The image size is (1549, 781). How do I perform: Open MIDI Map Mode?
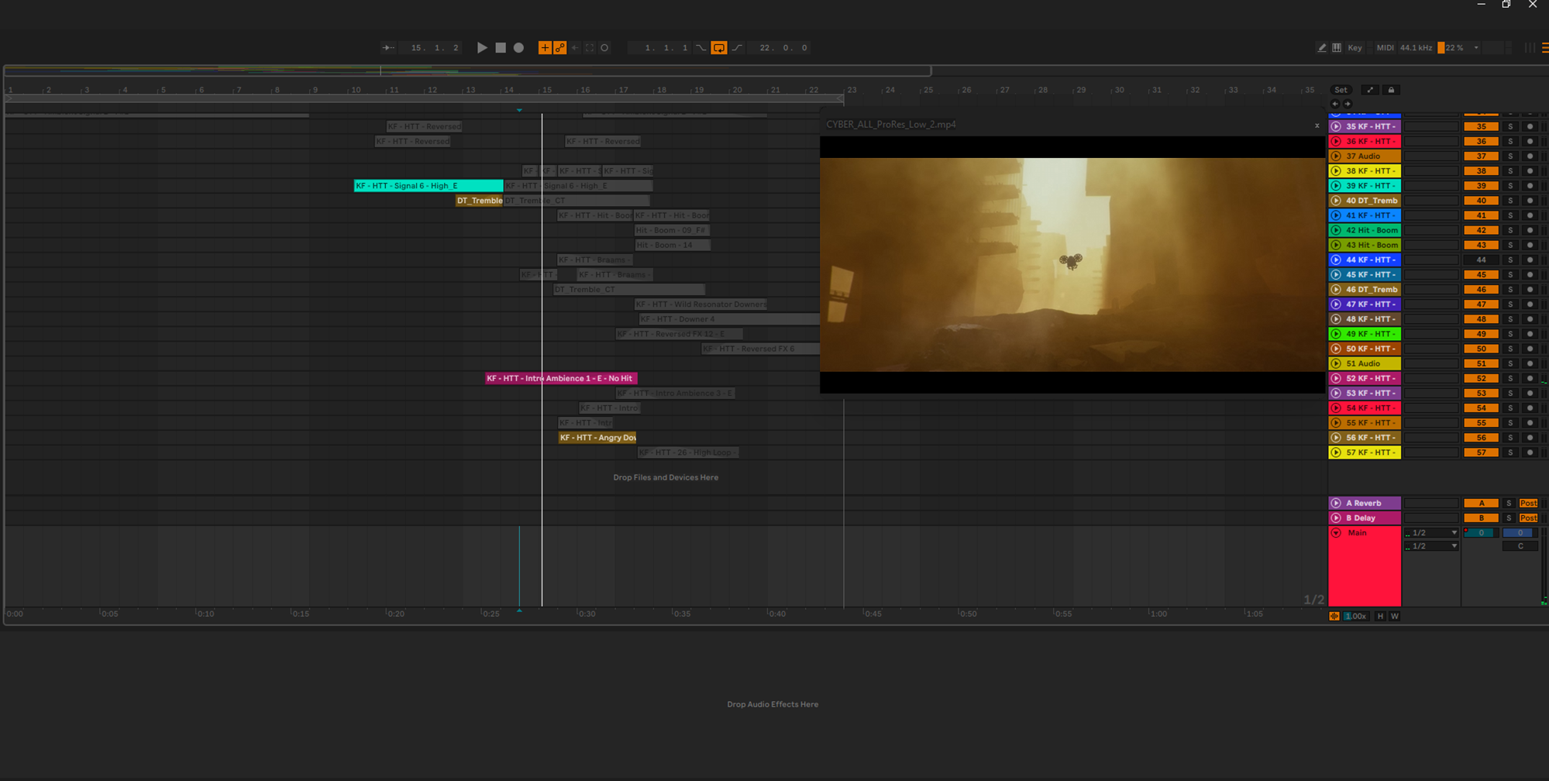coord(1385,48)
